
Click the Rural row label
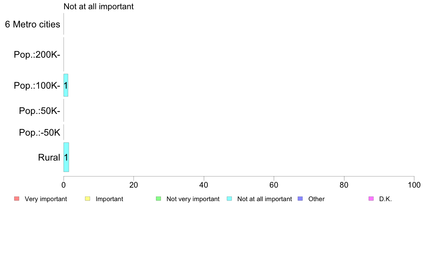click(49, 157)
